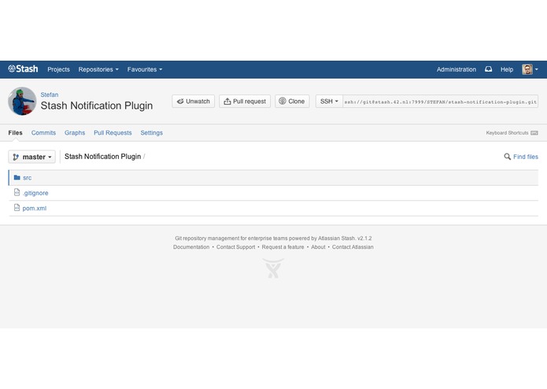Screen dimensions: 547x389
Task: Open the inbox tray icon in header
Action: point(489,69)
